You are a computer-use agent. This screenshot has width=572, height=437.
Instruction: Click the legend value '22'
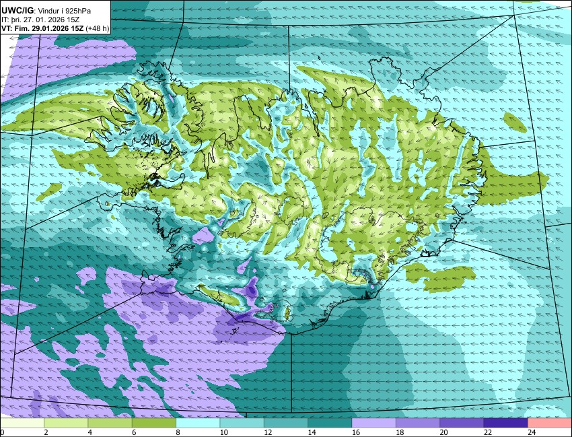(488, 432)
